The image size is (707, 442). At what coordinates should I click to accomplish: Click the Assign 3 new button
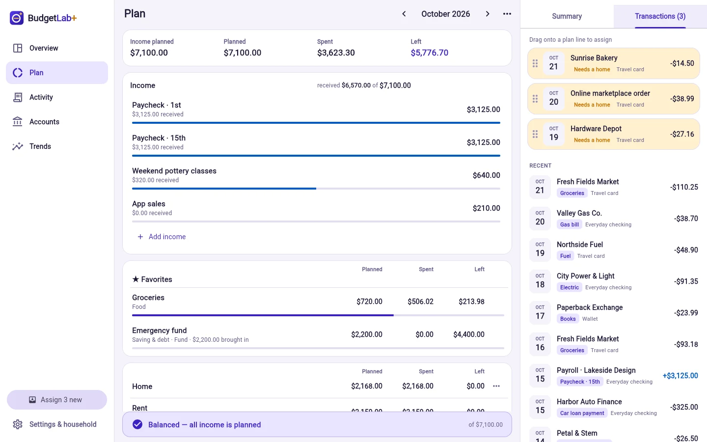pos(57,400)
